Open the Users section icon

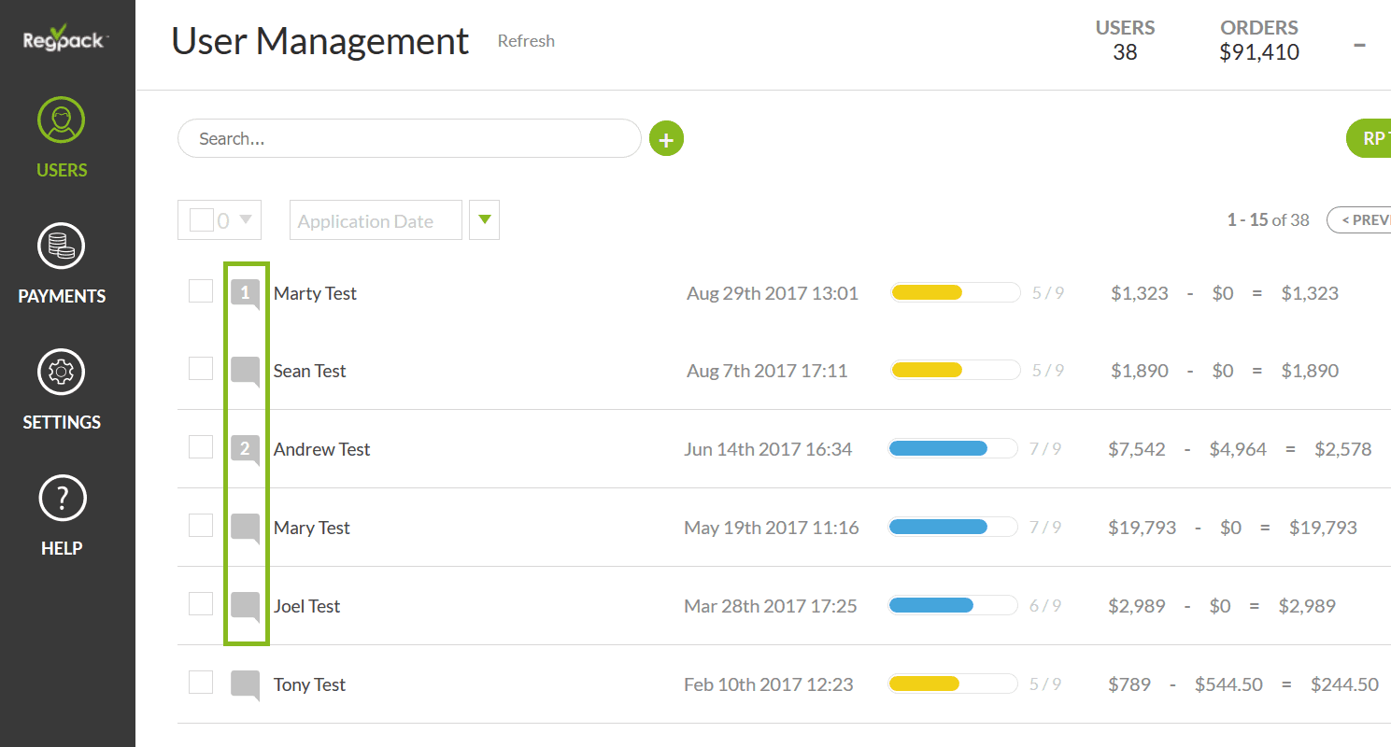62,120
